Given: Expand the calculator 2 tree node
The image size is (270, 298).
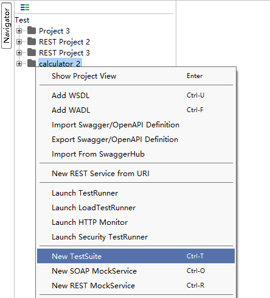Looking at the screenshot, I should [x=19, y=64].
